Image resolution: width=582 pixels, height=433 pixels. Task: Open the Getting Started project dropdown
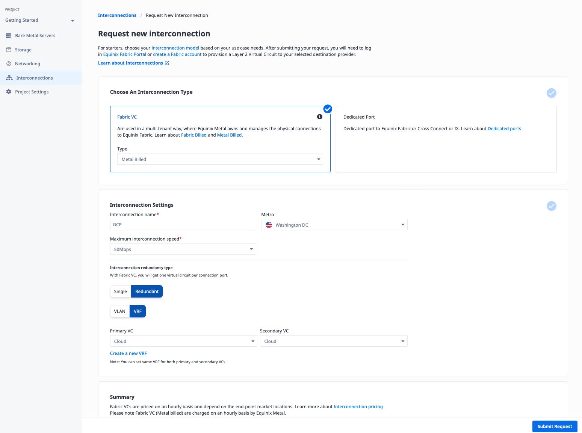pyautogui.click(x=40, y=20)
